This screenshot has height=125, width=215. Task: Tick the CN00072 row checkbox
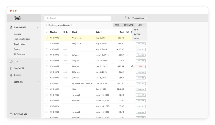47,72
